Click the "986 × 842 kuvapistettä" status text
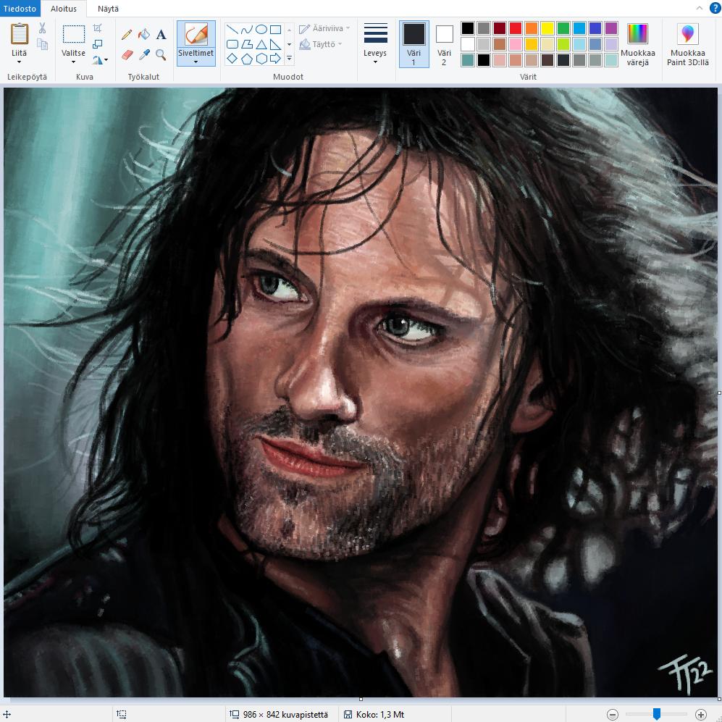 click(285, 715)
